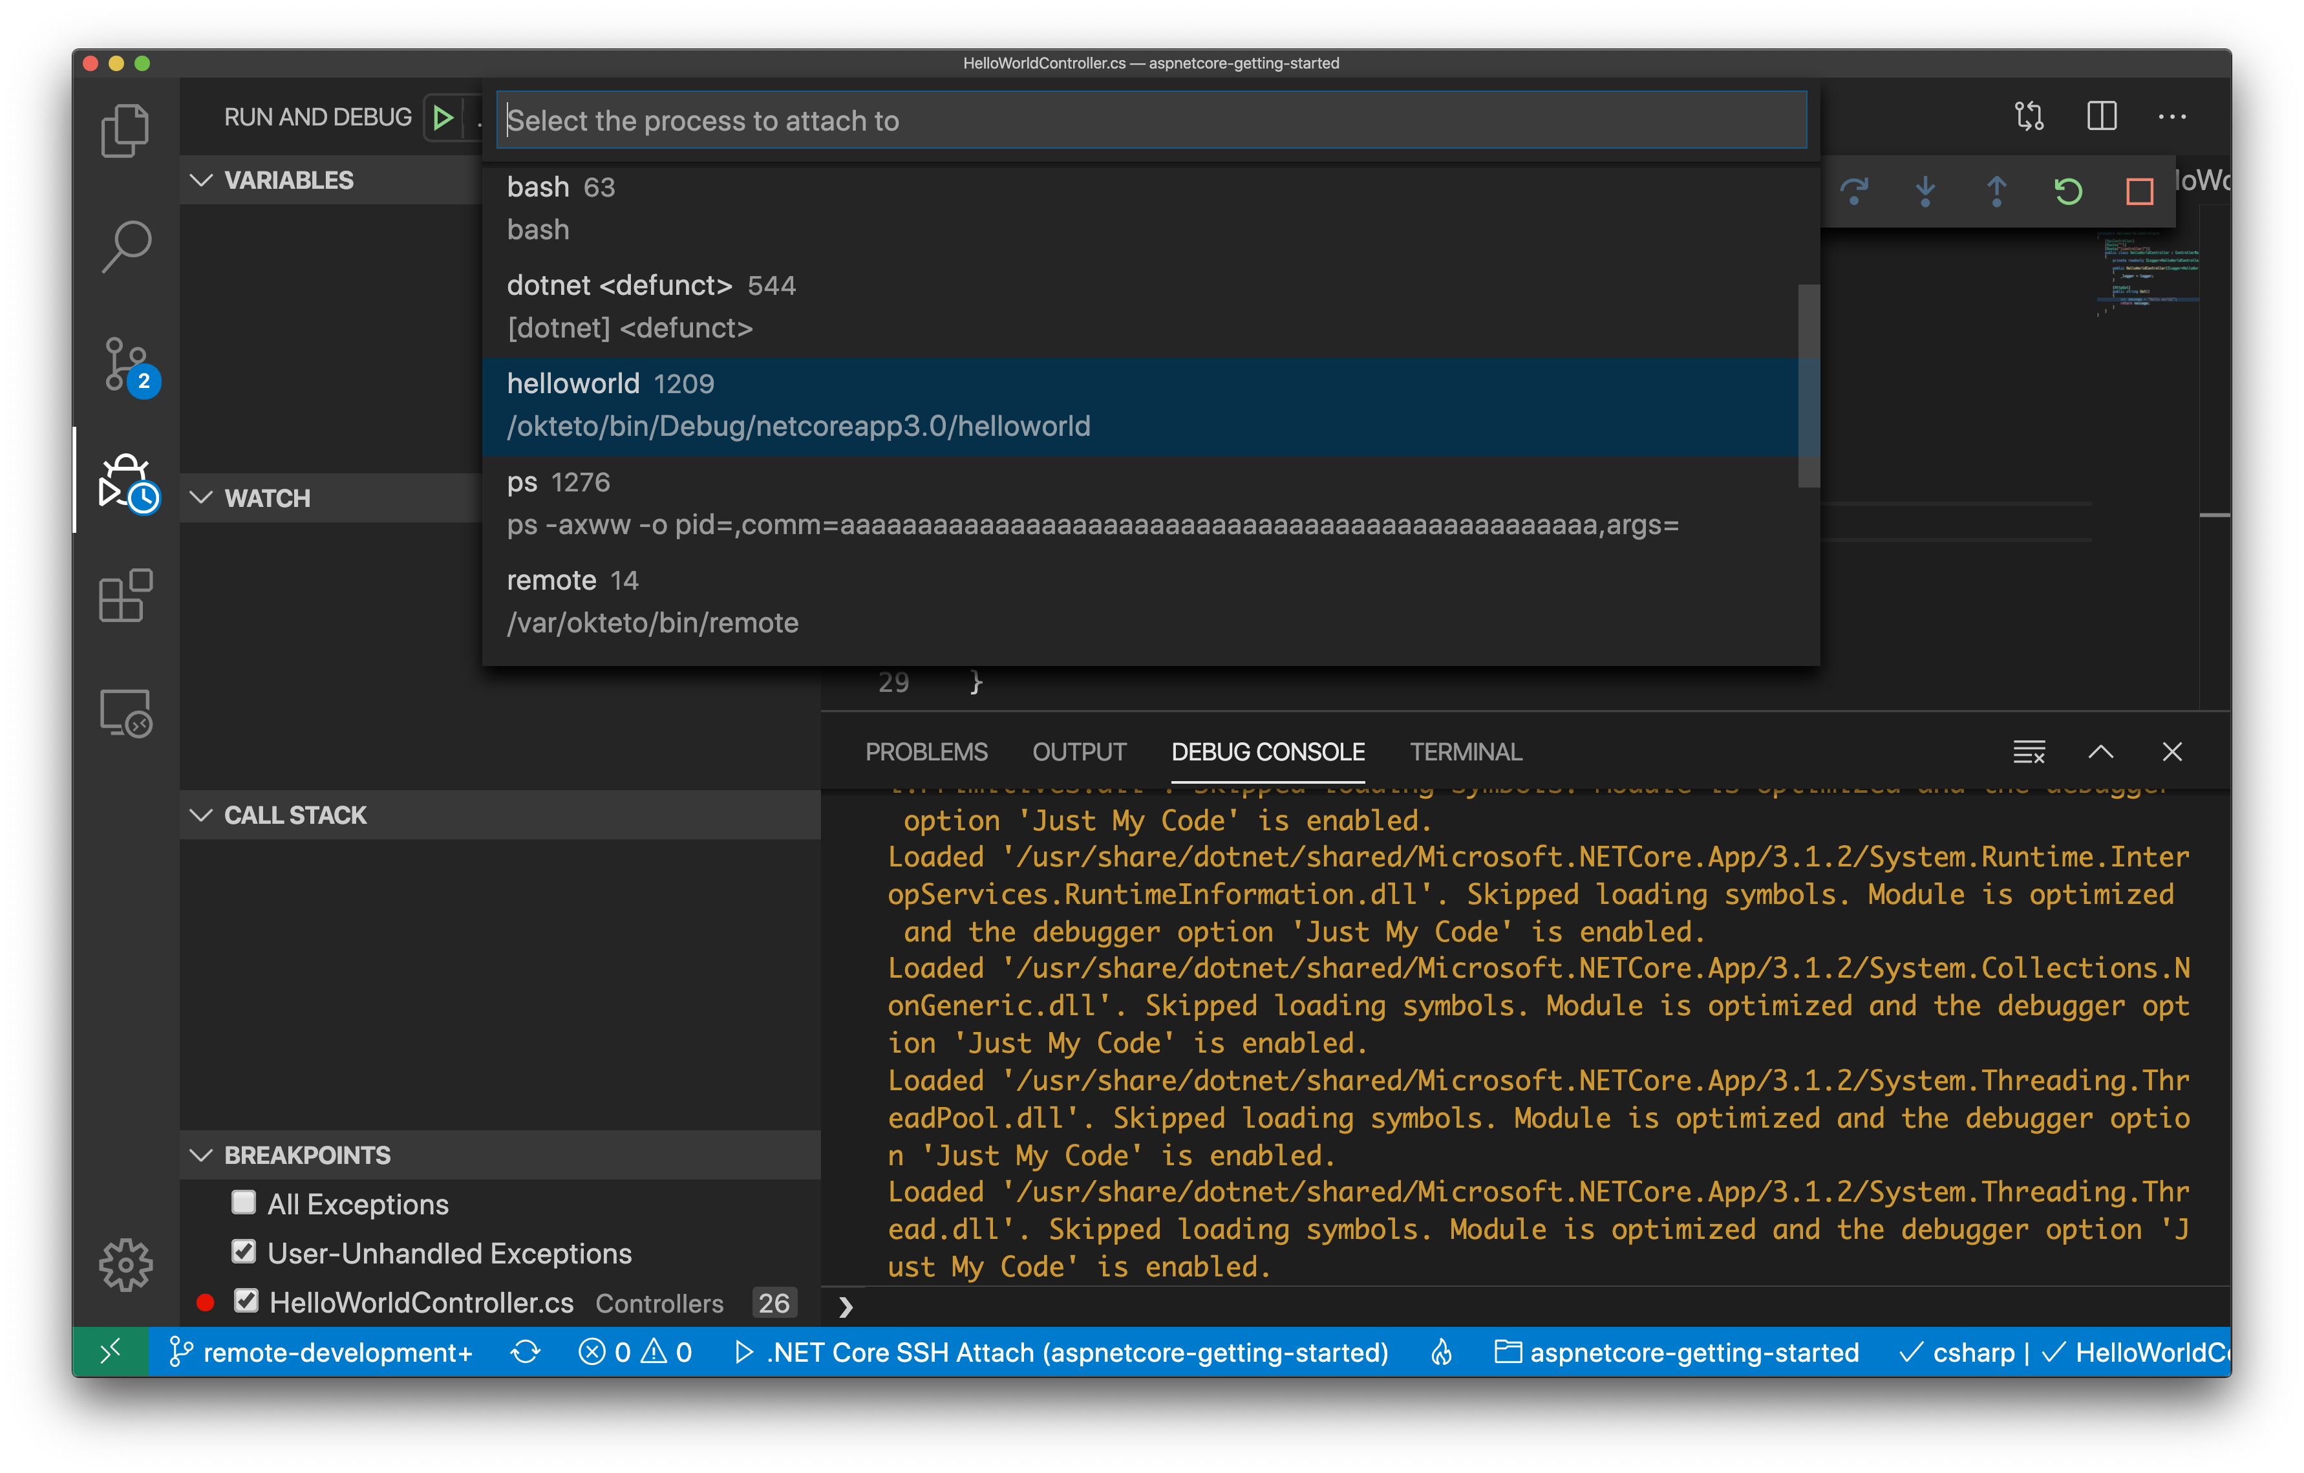The height and width of the screenshot is (1473, 2304).
Task: Click the process search input field
Action: coord(1152,119)
